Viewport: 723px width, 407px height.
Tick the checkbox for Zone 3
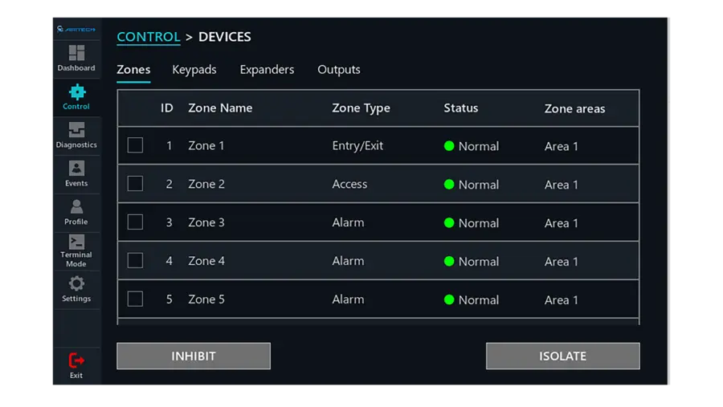click(135, 222)
